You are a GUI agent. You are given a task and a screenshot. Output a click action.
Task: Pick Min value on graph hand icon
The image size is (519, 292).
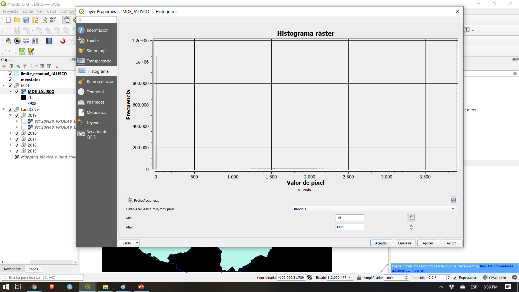point(411,218)
